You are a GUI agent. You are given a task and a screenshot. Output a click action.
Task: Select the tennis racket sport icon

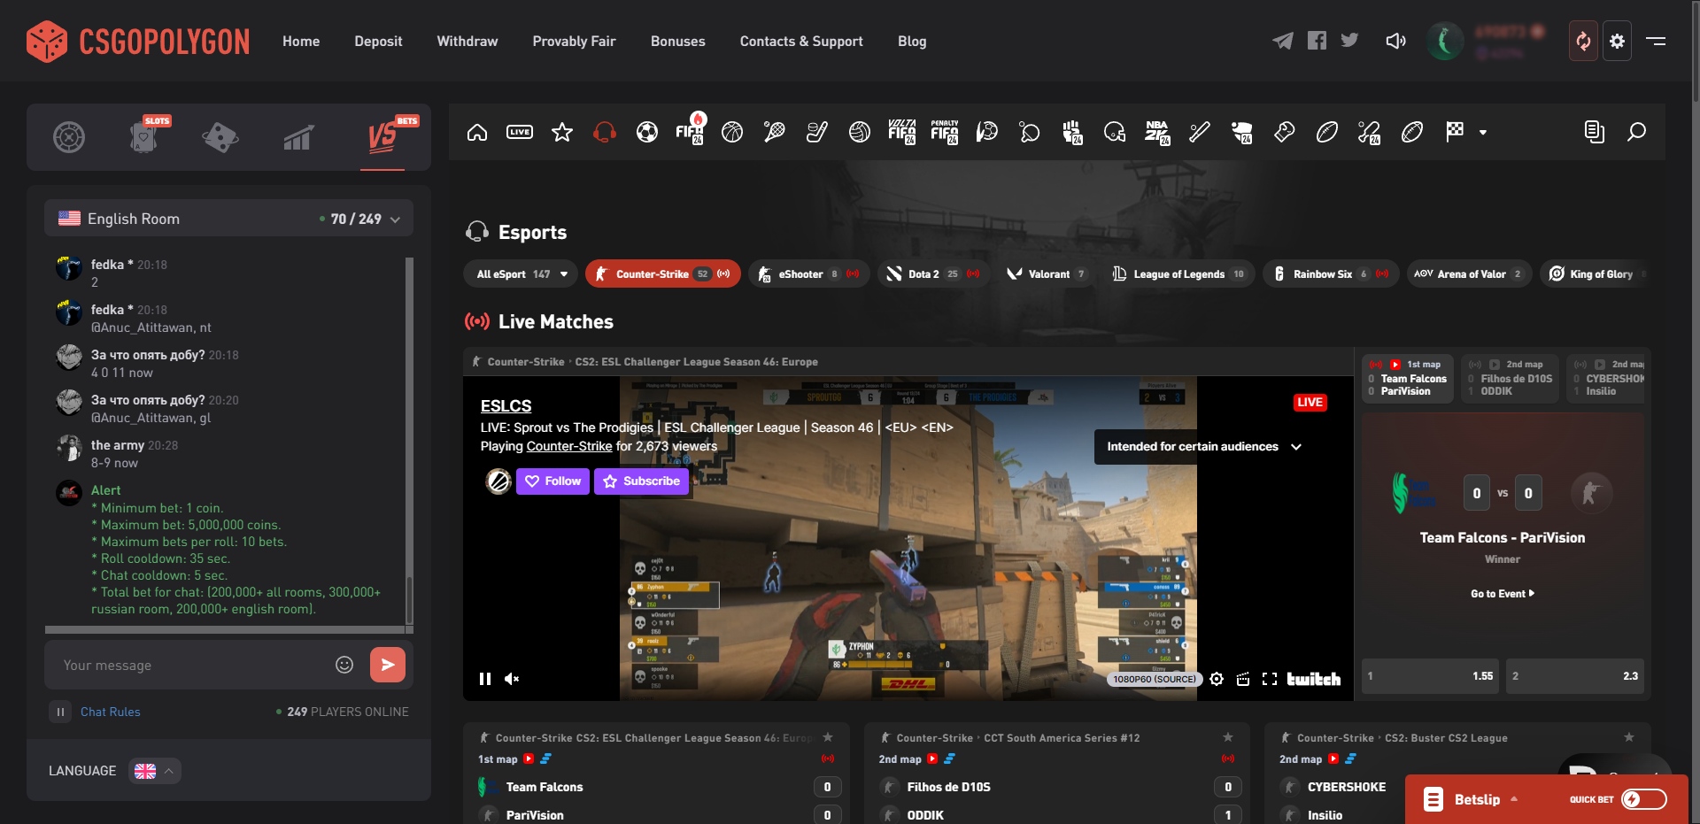coord(775,133)
